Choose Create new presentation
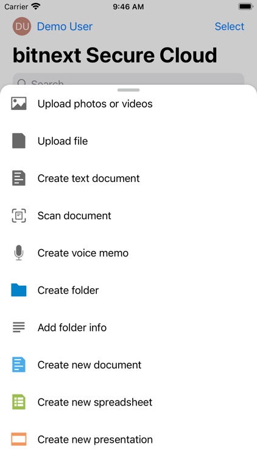Image resolution: width=257 pixels, height=458 pixels. [95, 439]
